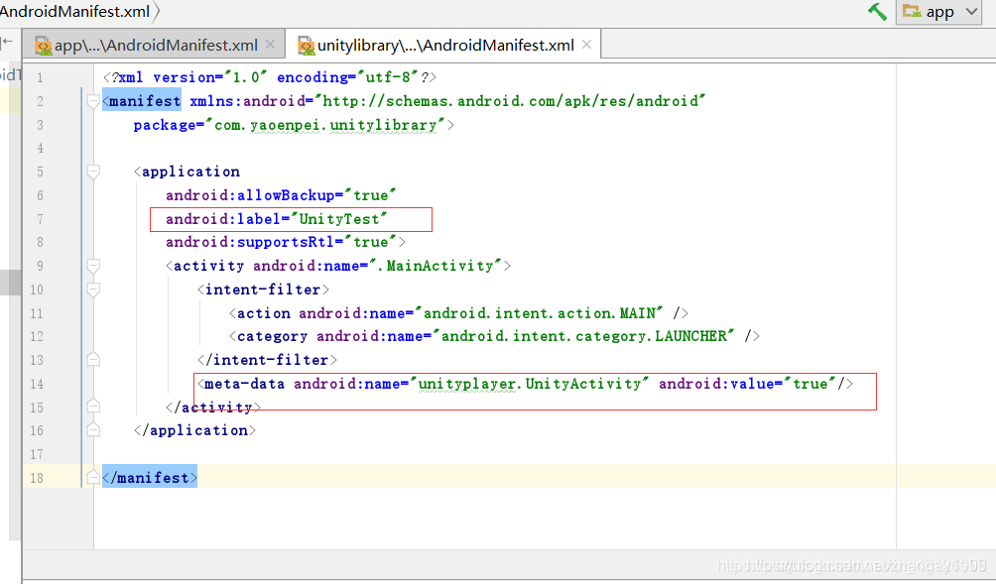Click the closing </application> tag

[195, 429]
